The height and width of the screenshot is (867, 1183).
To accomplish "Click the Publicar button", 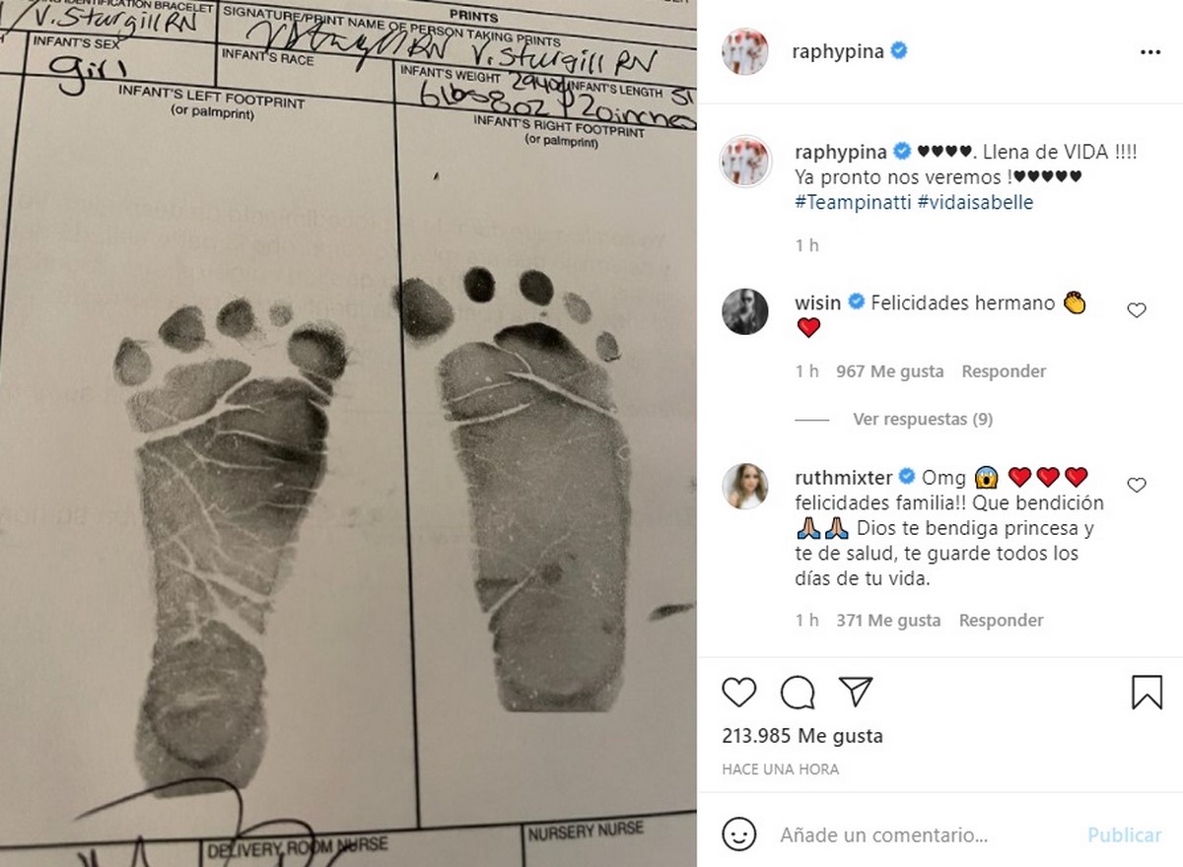I will [1124, 834].
